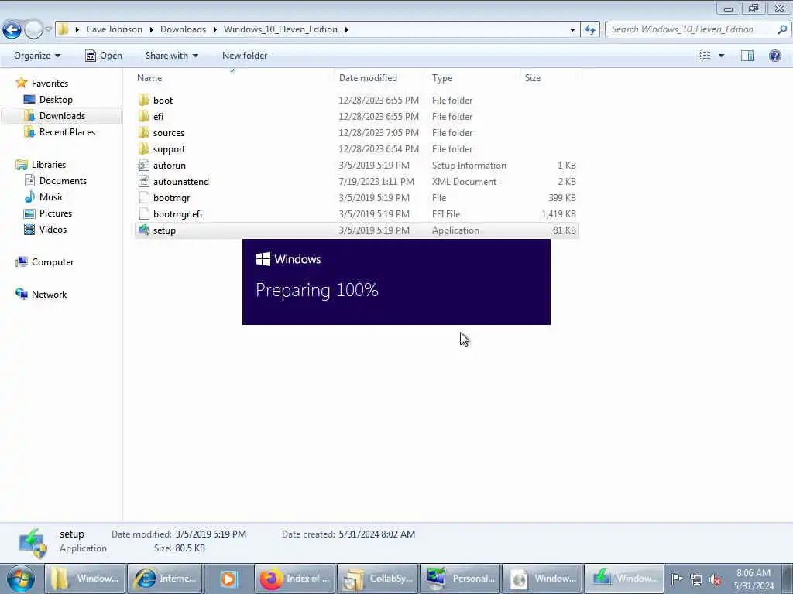
Task: Click the search magnifier icon
Action: (782, 29)
